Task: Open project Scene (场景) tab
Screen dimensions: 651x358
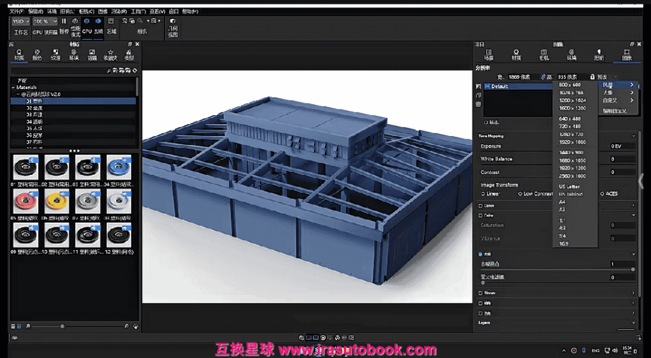Action: coord(489,55)
